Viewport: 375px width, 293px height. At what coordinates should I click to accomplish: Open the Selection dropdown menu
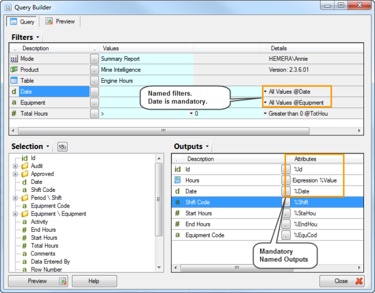pyautogui.click(x=47, y=146)
